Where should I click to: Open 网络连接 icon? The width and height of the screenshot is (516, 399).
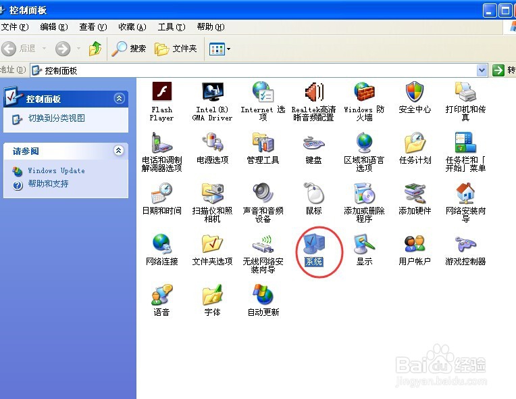point(161,245)
